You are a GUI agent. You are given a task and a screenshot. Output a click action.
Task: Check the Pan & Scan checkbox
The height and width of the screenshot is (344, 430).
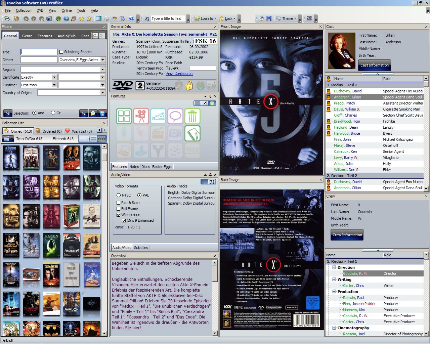(119, 203)
